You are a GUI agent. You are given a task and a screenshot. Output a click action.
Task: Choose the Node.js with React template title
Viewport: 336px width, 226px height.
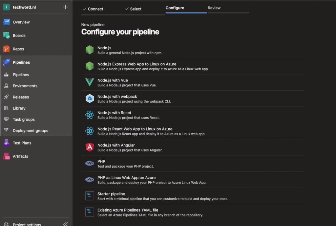[x=114, y=113]
